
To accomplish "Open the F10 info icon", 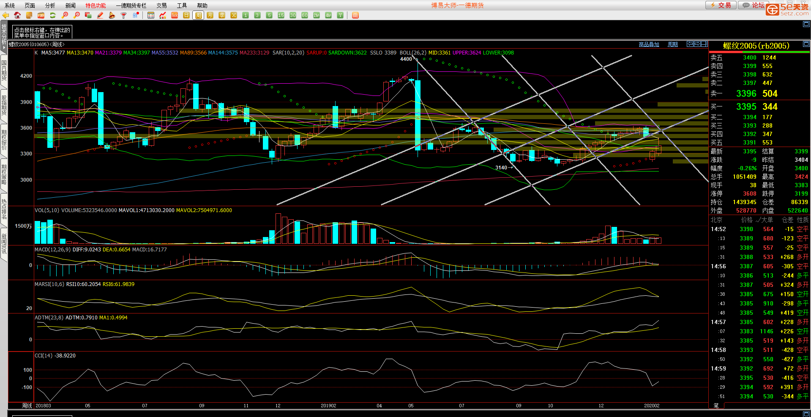I will [x=41, y=15].
